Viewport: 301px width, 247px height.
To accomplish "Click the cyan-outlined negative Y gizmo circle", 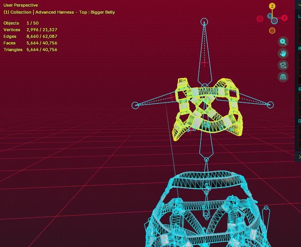I will [274, 21].
